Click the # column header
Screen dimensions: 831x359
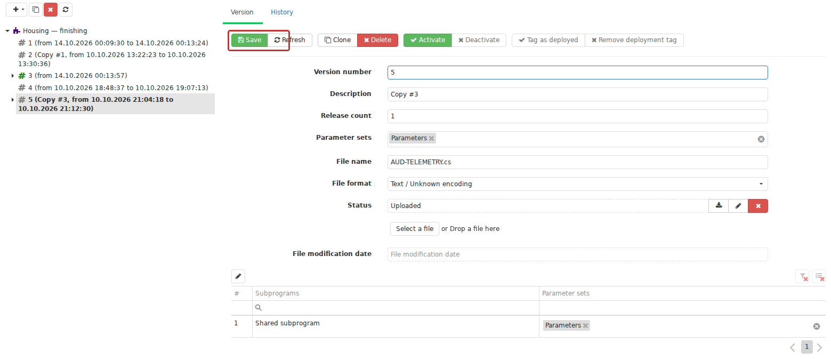pyautogui.click(x=241, y=293)
